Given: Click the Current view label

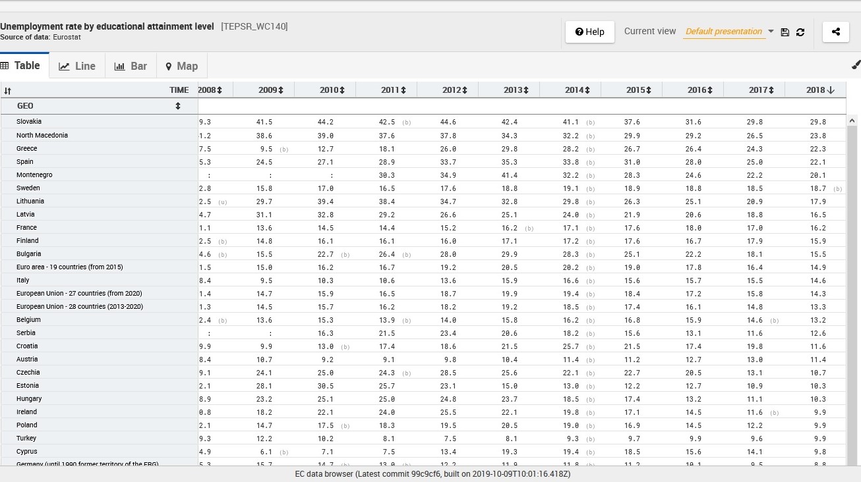Looking at the screenshot, I should pos(650,31).
